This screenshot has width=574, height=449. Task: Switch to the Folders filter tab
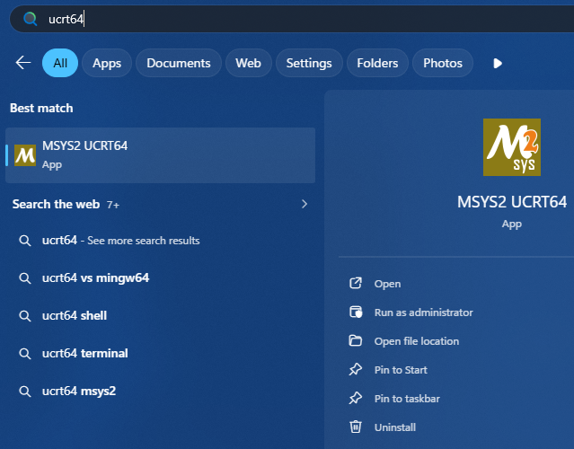click(377, 63)
